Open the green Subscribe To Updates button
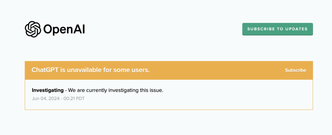Screen dimensions: 332x135 tap(278, 29)
